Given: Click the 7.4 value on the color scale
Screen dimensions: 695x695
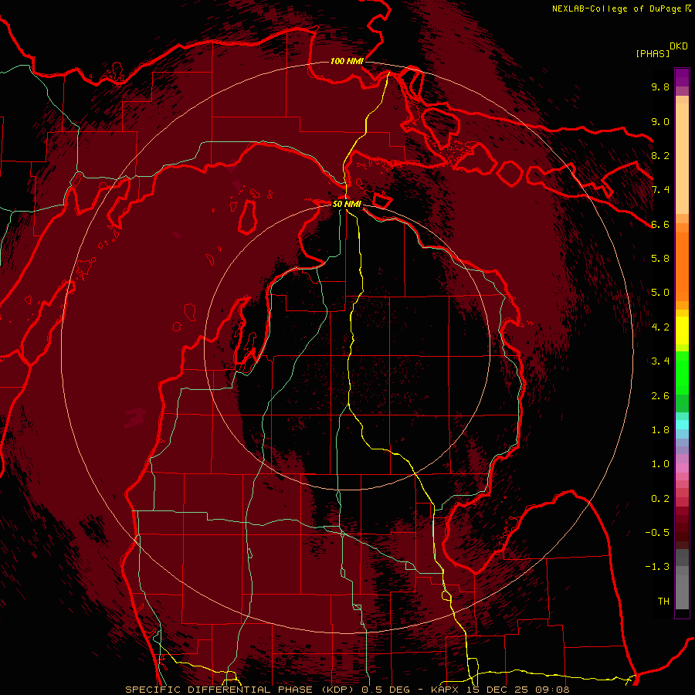Looking at the screenshot, I should click(660, 190).
